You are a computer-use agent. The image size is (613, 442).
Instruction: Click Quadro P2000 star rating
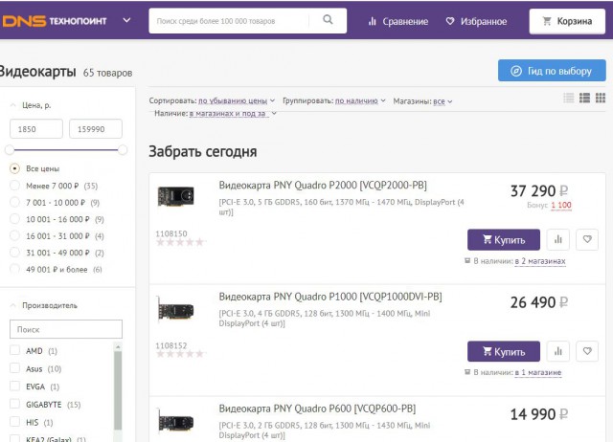tap(180, 242)
